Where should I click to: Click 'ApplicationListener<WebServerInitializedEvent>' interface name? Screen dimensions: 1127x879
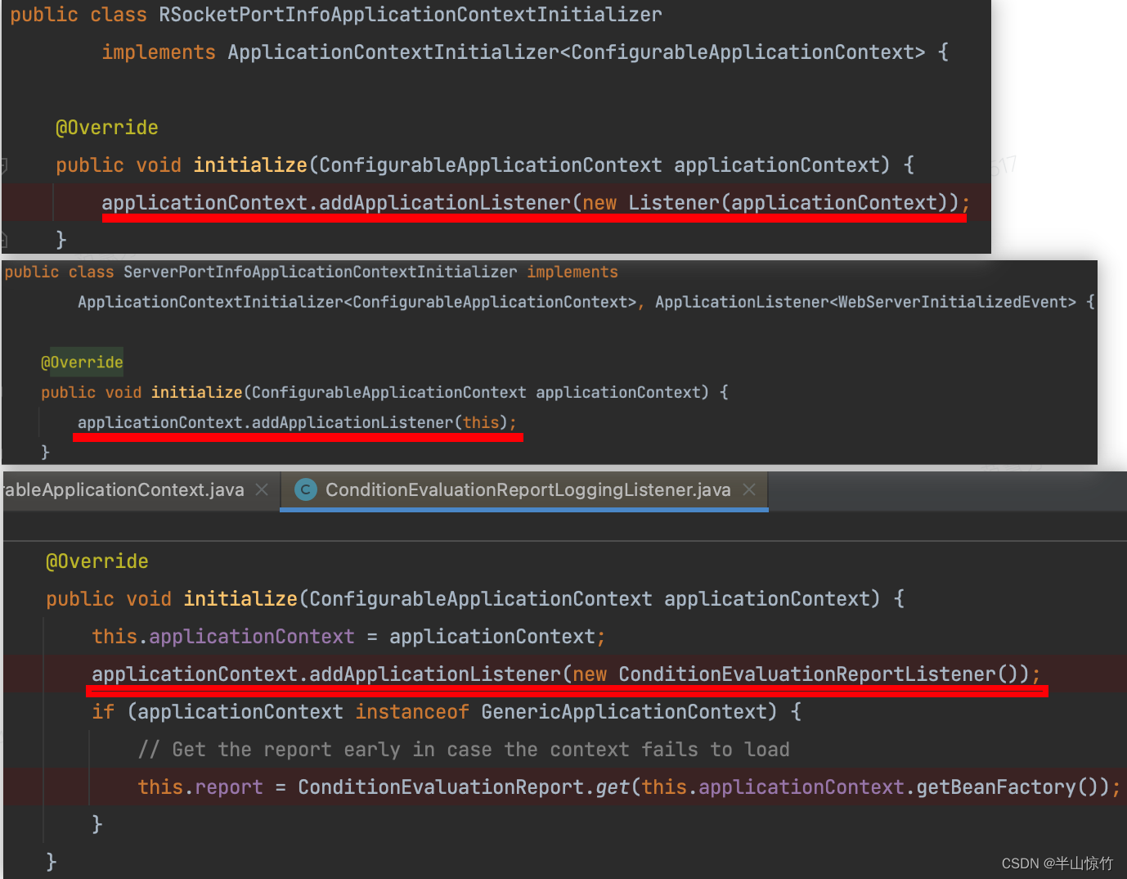tap(865, 302)
